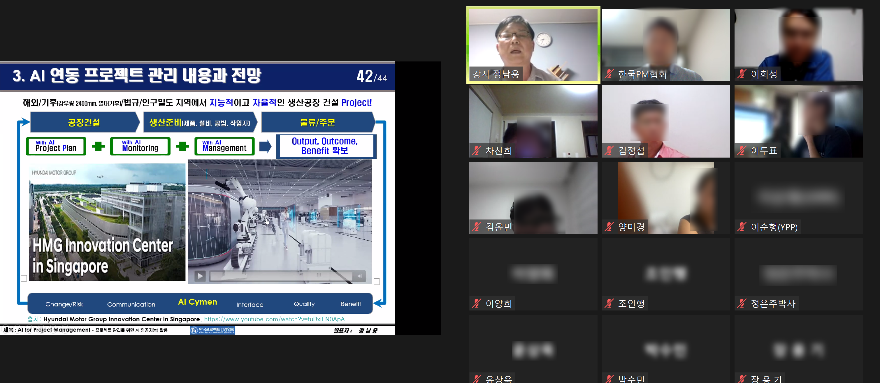Click the HMG Innovation Center image

[x=107, y=222]
